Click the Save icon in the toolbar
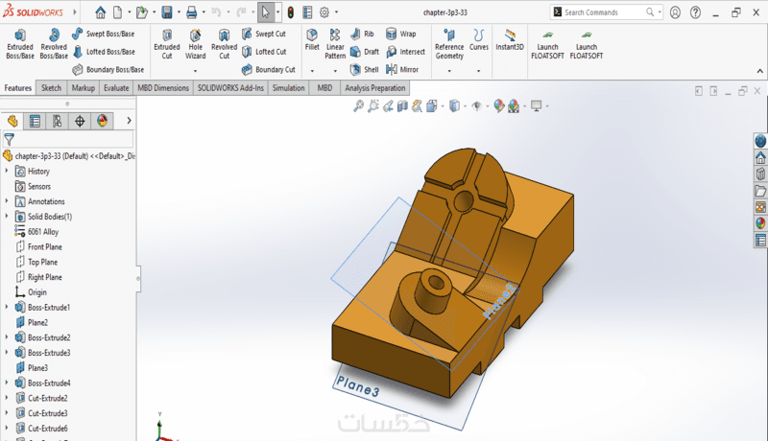The width and height of the screenshot is (768, 441). [x=167, y=12]
